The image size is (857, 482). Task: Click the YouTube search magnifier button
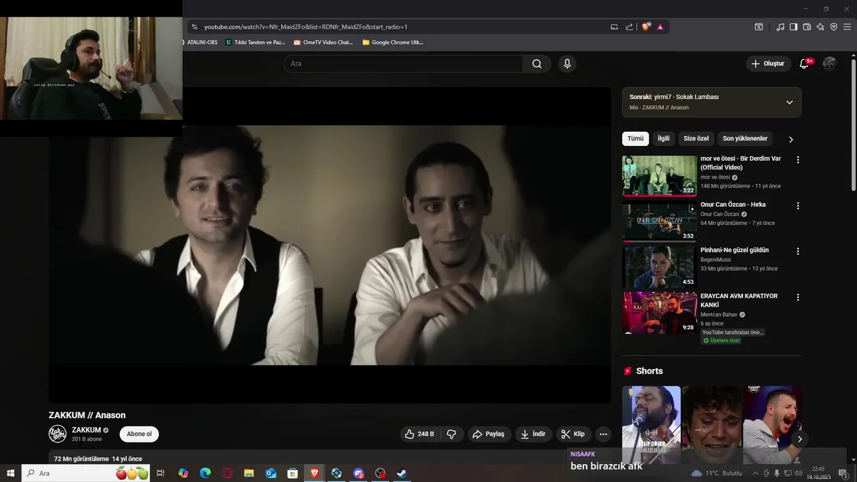pos(537,64)
